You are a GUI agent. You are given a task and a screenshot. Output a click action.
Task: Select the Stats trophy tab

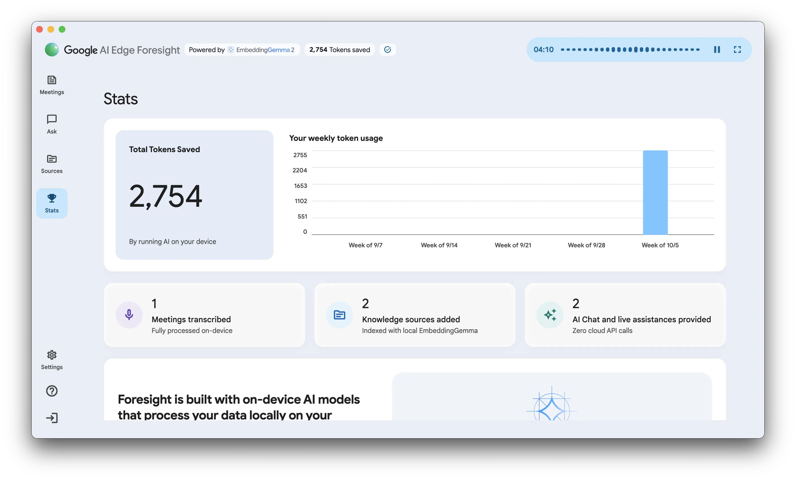coord(52,203)
